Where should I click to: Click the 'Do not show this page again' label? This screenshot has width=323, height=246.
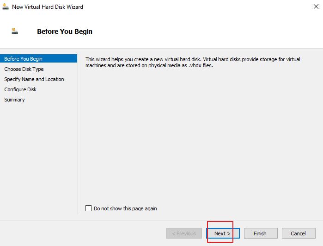pos(125,208)
